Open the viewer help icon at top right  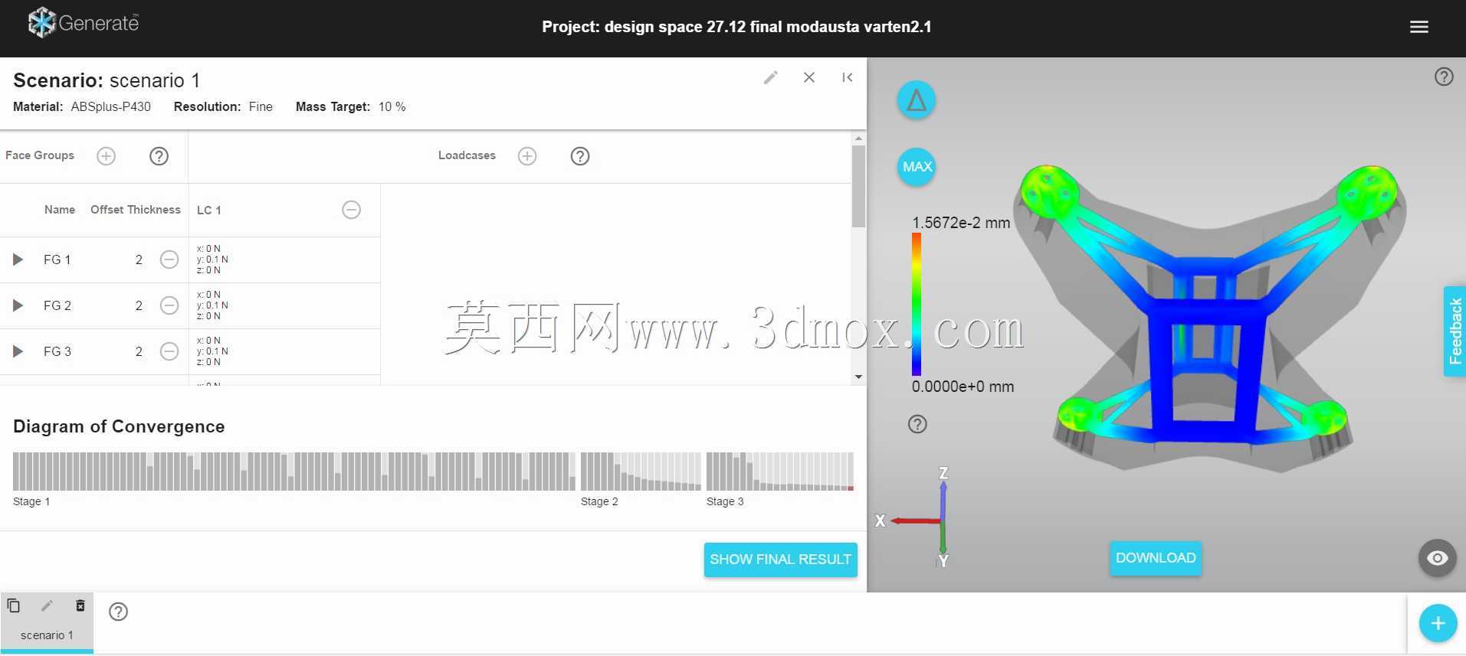point(1444,77)
